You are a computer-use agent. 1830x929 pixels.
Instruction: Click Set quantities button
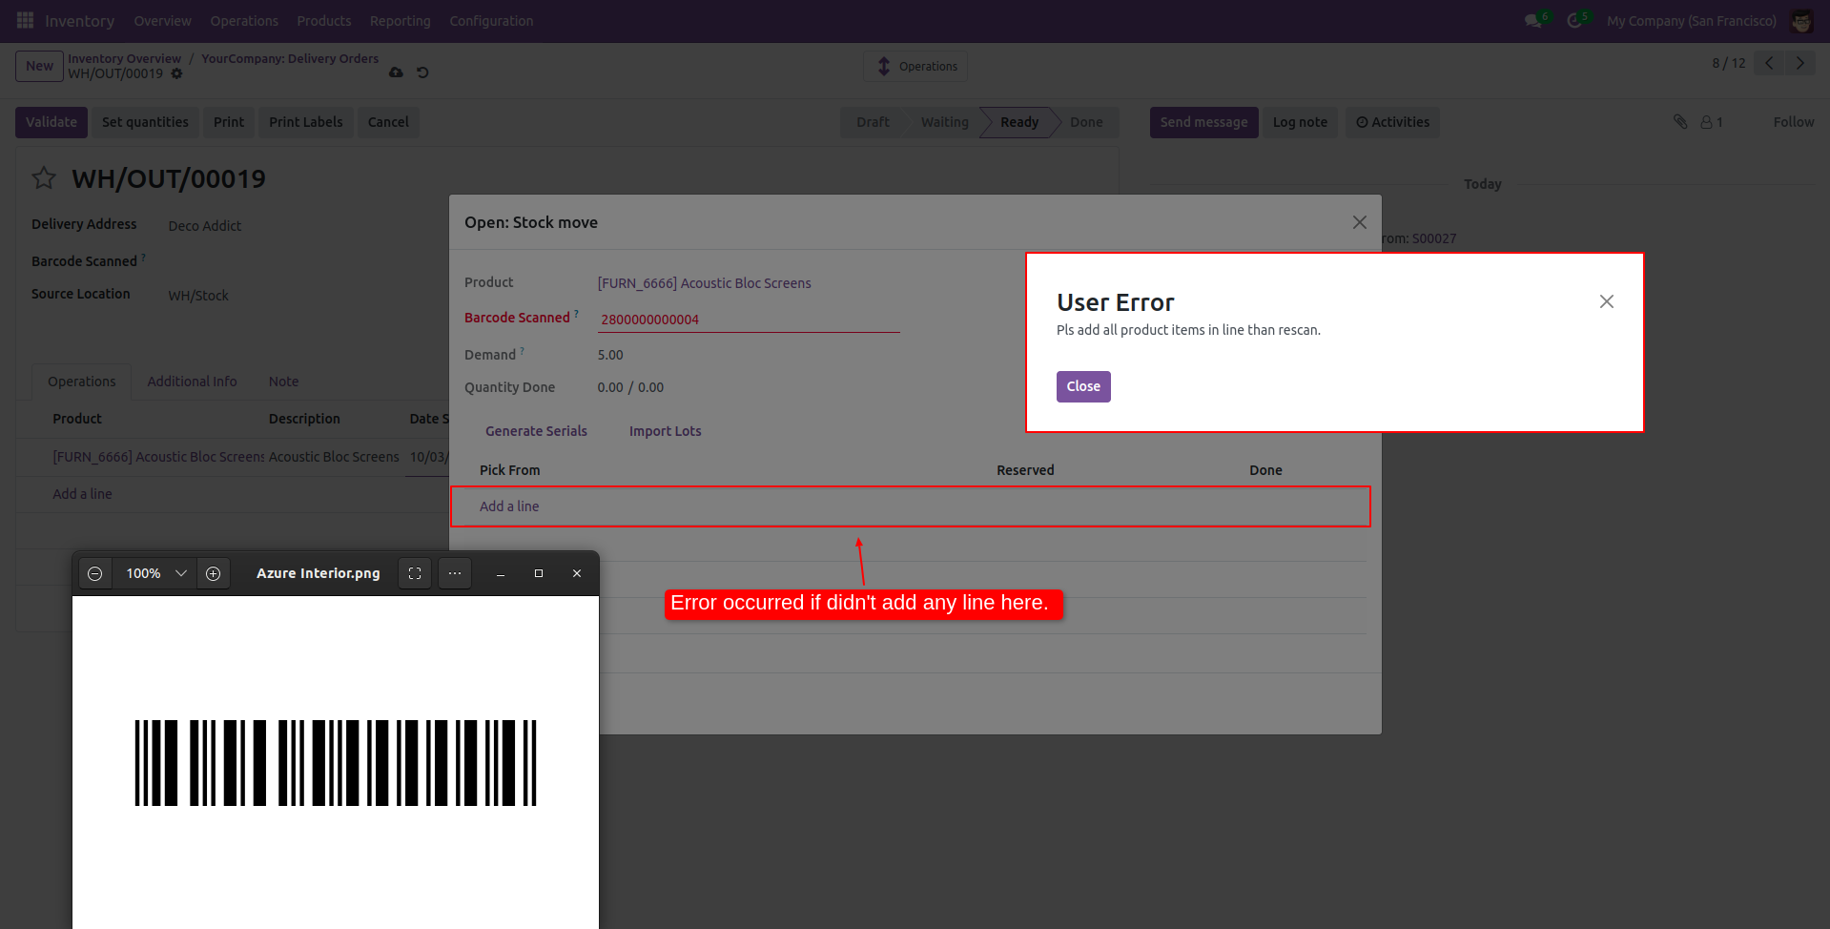click(145, 122)
